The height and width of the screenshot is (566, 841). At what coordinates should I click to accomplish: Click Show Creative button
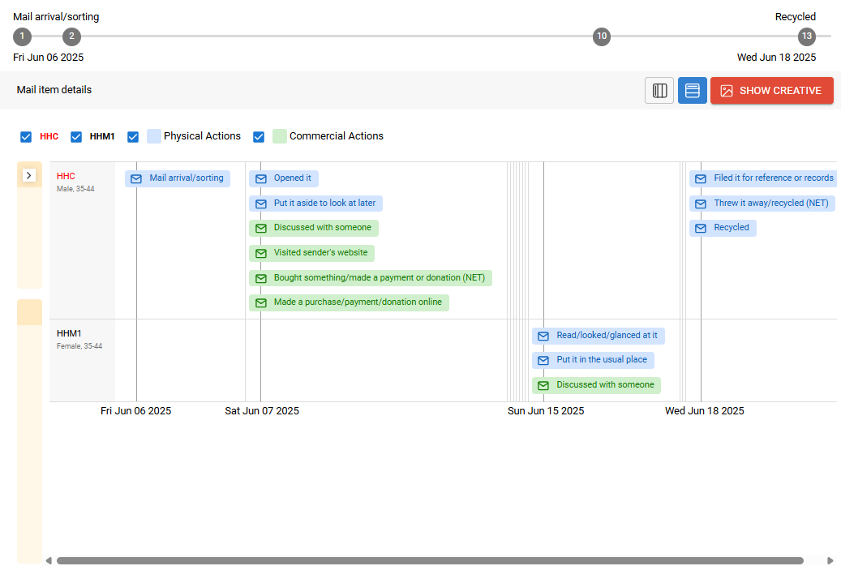(771, 91)
